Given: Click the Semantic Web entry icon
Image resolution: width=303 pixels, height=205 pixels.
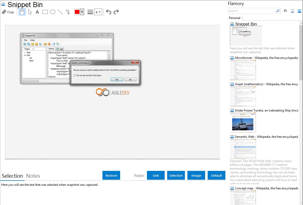Looking at the screenshot, I should pyautogui.click(x=232, y=137).
